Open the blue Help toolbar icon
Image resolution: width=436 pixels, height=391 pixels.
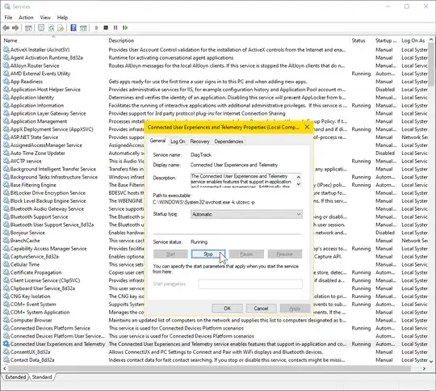[73, 27]
